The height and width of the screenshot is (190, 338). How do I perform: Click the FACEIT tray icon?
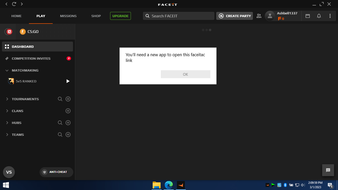[267, 185]
